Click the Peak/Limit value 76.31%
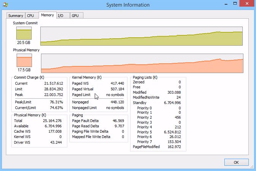This screenshot has height=171, width=256. 56,102
